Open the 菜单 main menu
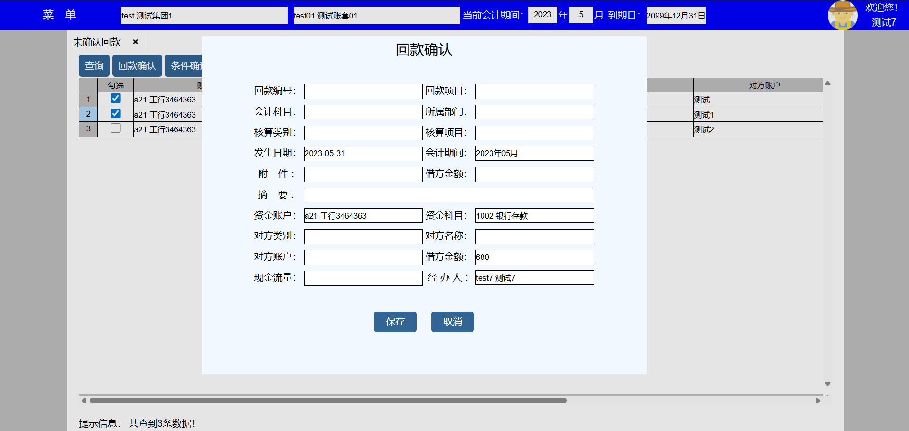This screenshot has width=909, height=431. [59, 15]
